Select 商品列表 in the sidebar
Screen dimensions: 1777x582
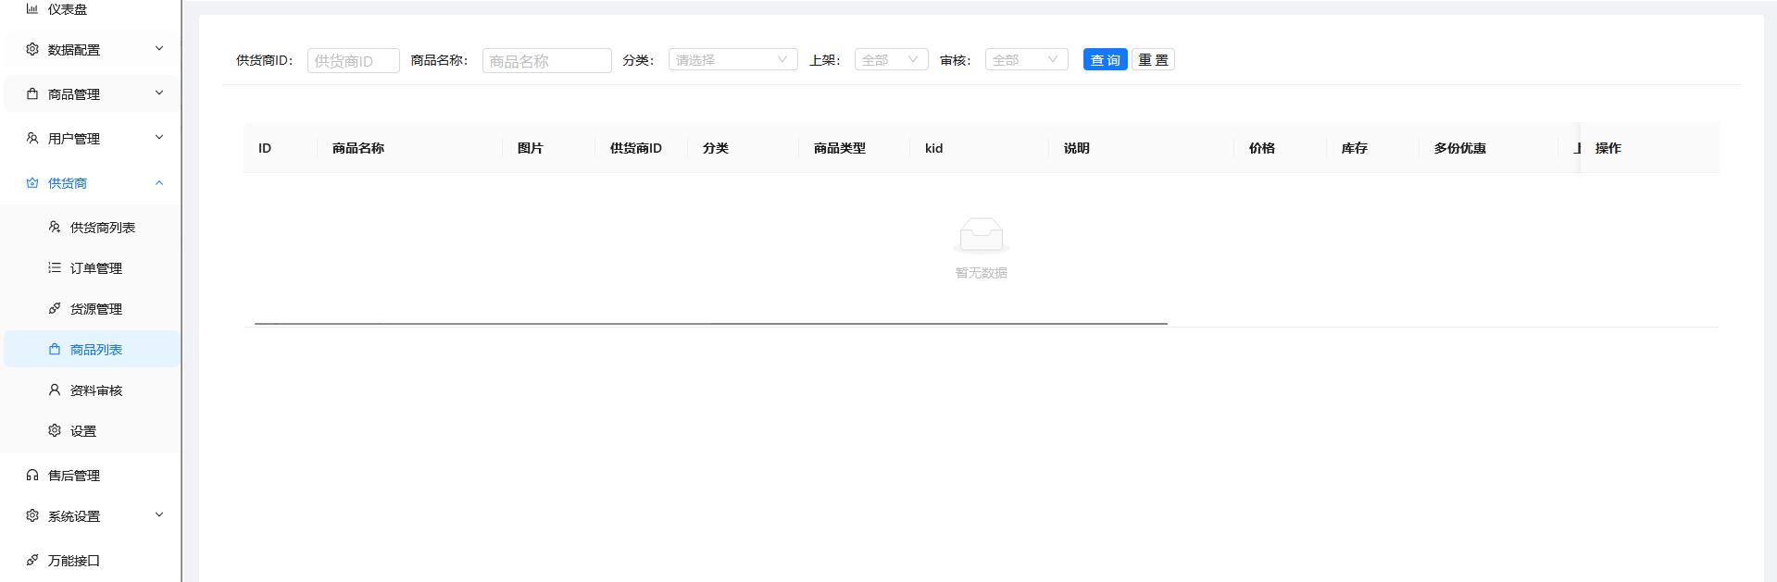tap(95, 349)
